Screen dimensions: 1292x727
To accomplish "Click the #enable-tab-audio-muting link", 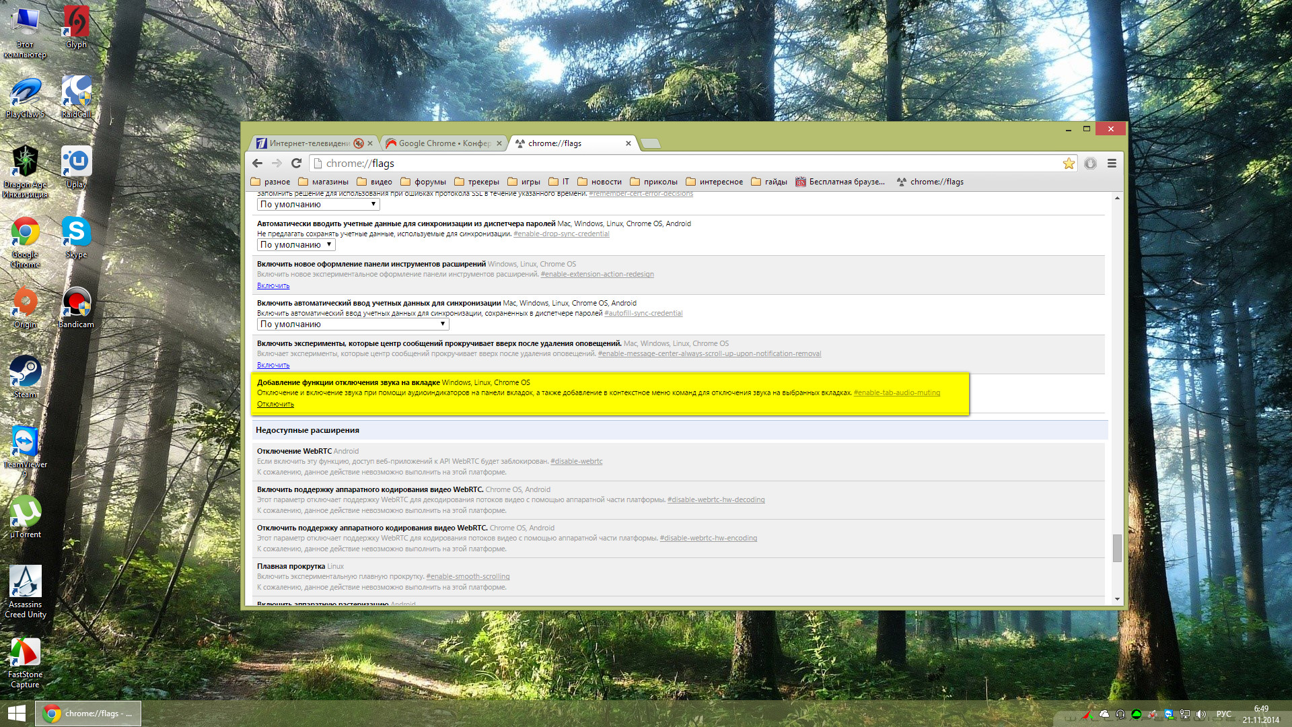I will [896, 393].
